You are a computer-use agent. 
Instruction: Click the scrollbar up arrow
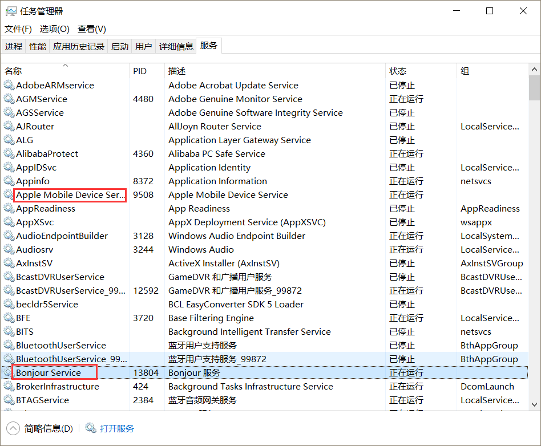(534, 68)
